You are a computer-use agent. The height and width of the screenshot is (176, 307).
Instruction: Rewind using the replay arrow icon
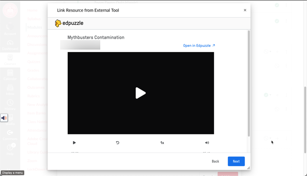tap(117, 143)
